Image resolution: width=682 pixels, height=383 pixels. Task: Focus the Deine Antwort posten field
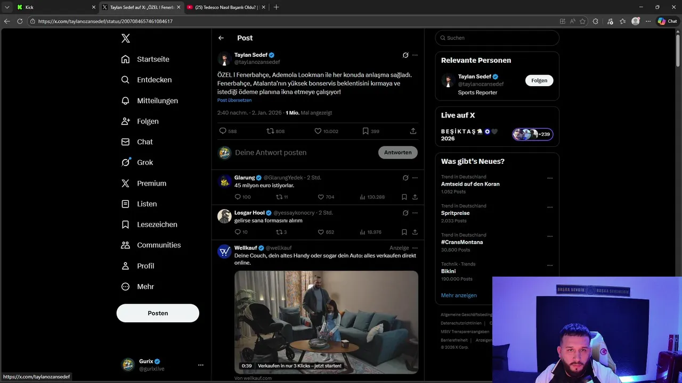click(304, 153)
